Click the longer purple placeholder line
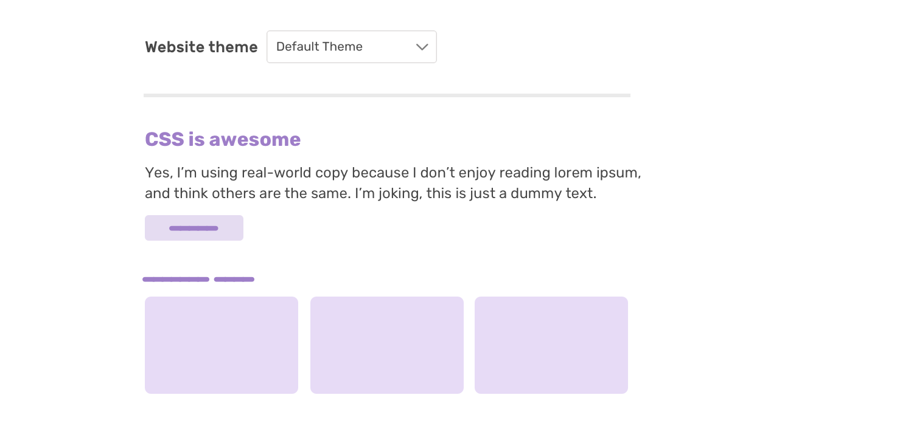 coord(176,280)
